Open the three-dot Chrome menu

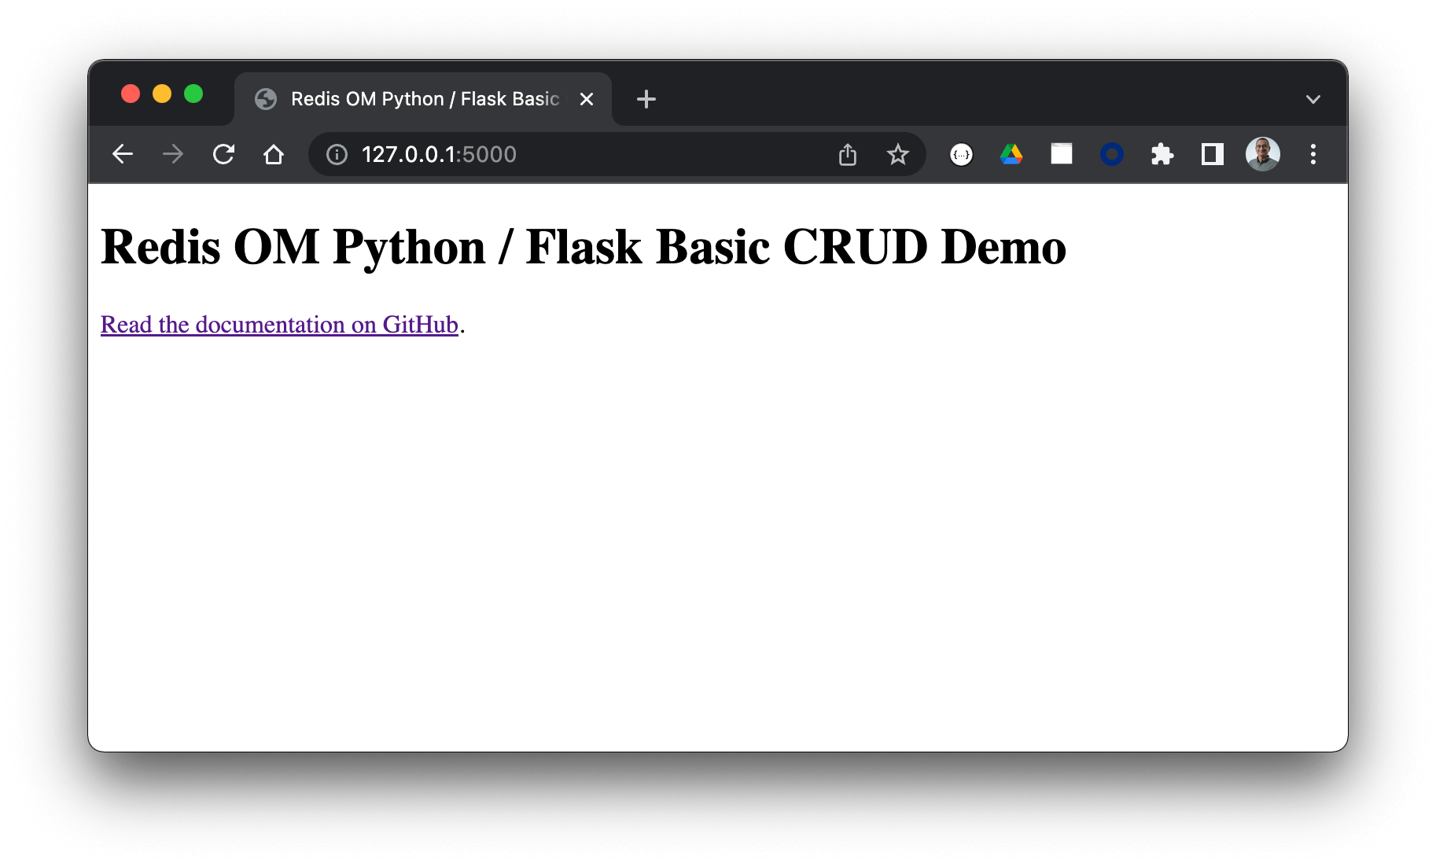coord(1313,154)
